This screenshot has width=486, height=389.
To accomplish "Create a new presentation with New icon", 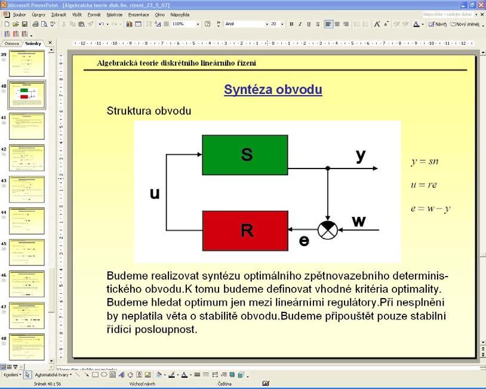I will (7, 24).
